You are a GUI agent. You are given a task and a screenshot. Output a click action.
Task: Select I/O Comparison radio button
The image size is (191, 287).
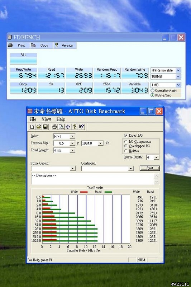[x=126, y=141]
